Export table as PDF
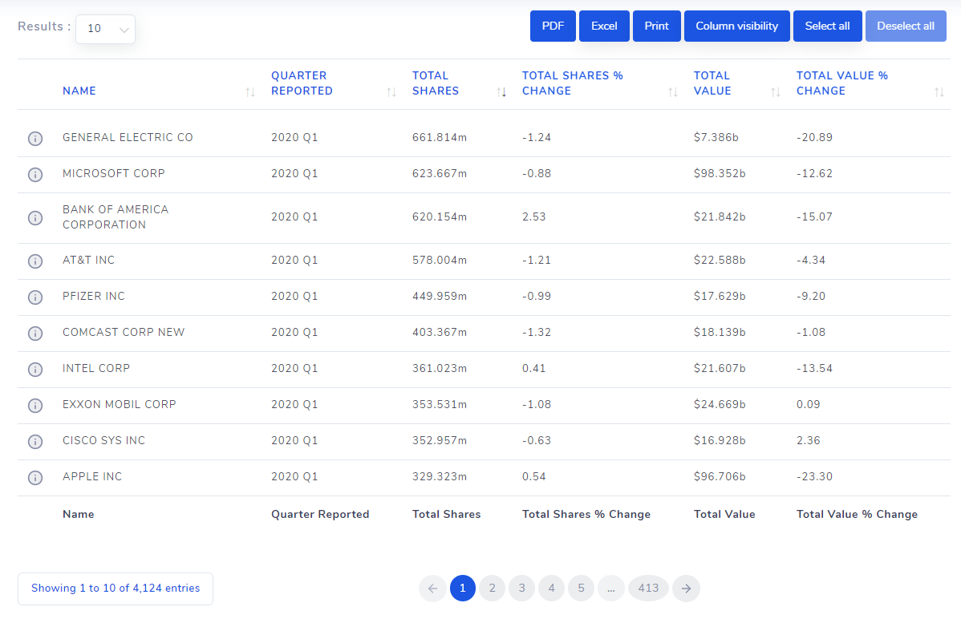This screenshot has height=619, width=961. click(x=553, y=26)
